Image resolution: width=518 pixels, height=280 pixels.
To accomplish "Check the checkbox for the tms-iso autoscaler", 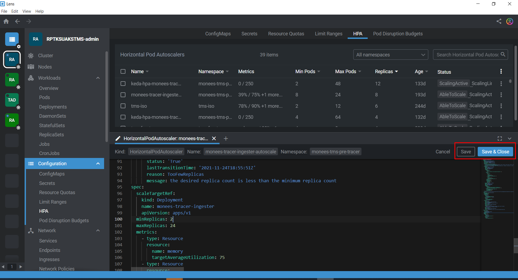I will point(123,106).
